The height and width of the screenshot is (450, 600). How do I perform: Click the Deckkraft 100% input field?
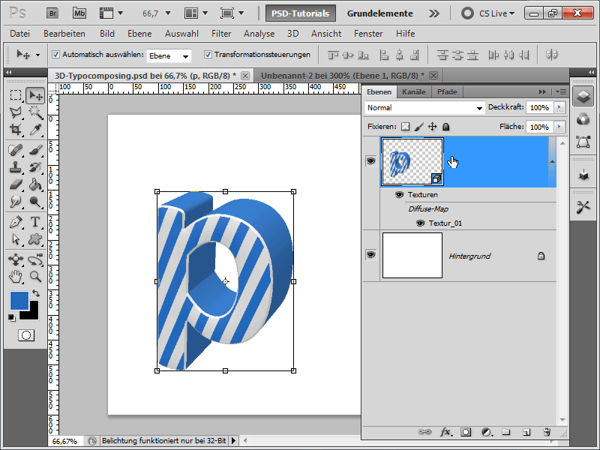tap(539, 107)
